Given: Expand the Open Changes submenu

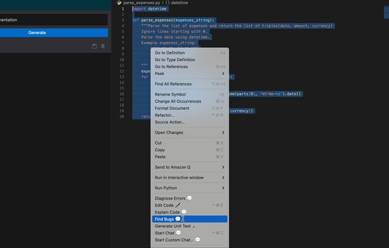Looking at the screenshot, I should pyautogui.click(x=190, y=133).
